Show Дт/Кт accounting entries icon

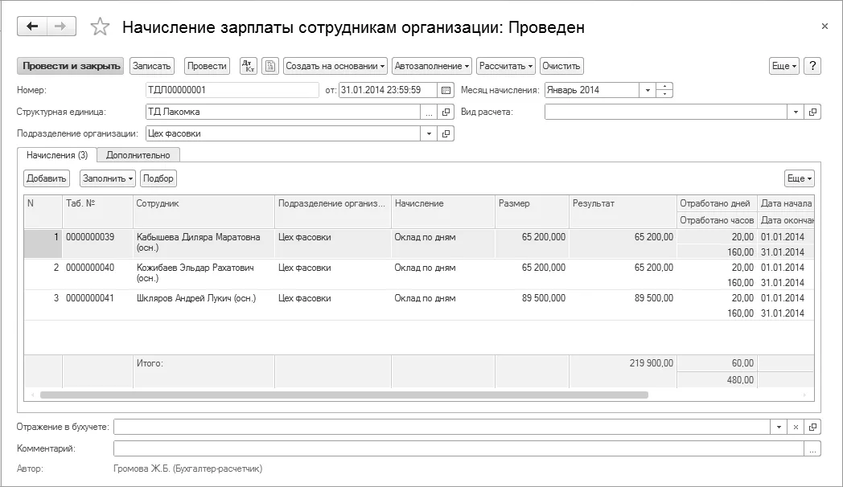click(x=249, y=66)
